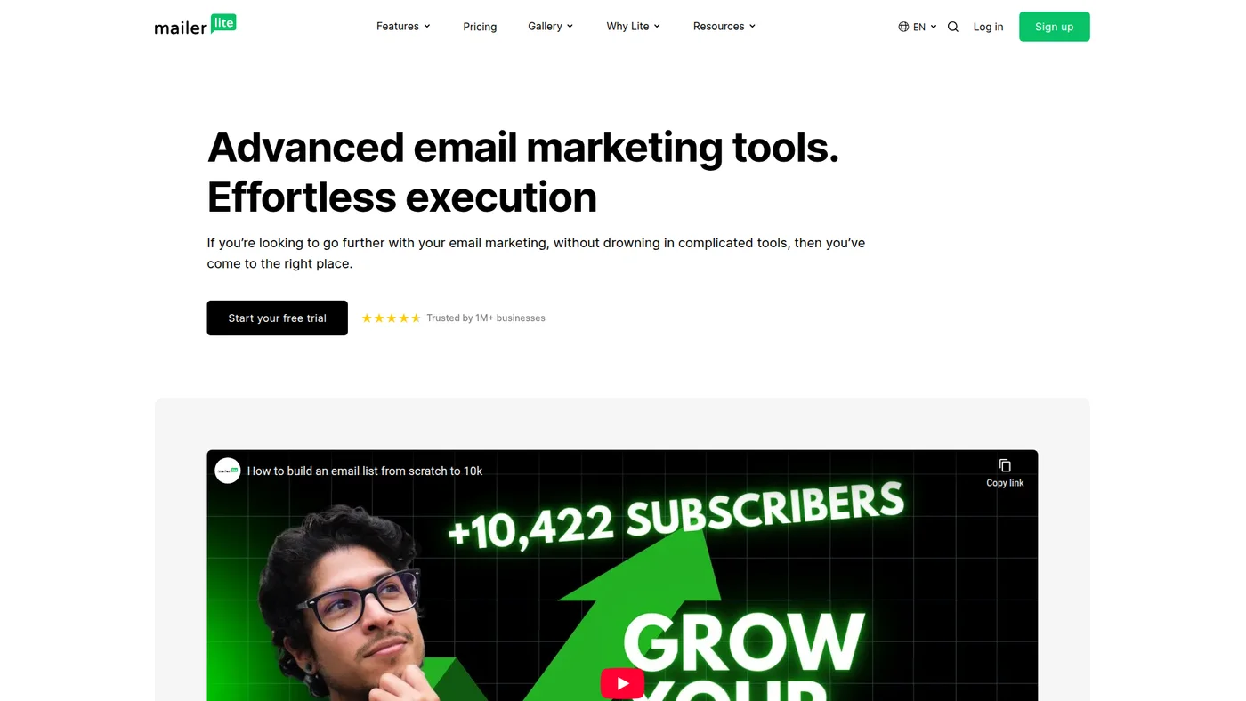
Task: Expand the Gallery dropdown menu
Action: point(550,27)
